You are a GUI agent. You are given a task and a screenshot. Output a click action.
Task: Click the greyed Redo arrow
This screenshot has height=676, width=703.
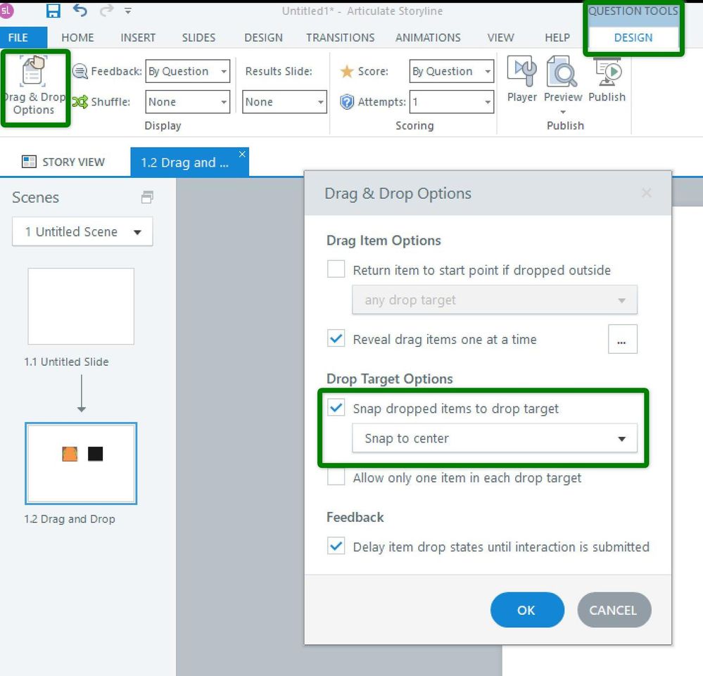tap(107, 10)
